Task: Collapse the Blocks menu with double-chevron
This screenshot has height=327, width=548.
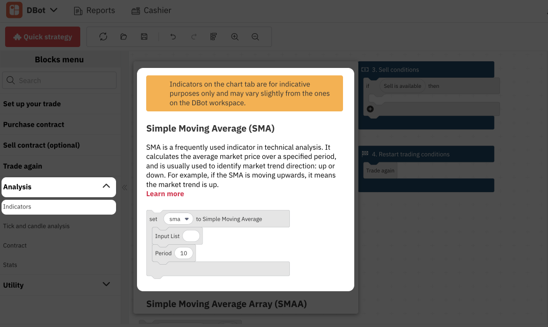Action: [124, 188]
